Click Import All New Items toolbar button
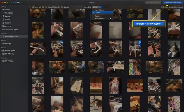 [172, 3]
